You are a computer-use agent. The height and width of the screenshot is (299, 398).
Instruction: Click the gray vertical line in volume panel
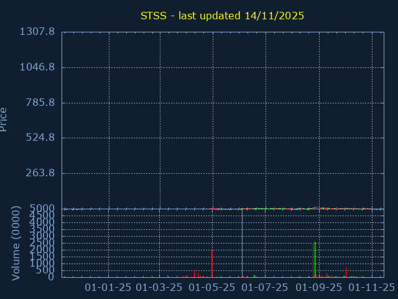coord(242,243)
